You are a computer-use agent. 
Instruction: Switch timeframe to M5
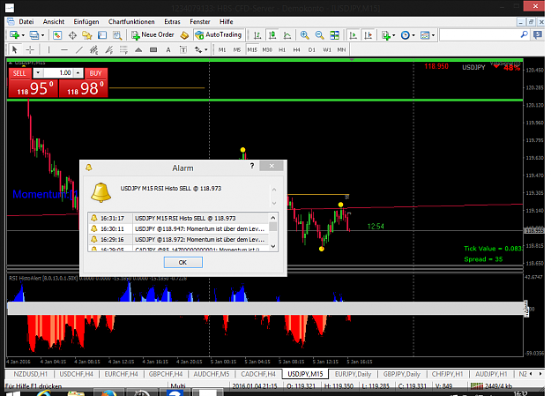(237, 50)
